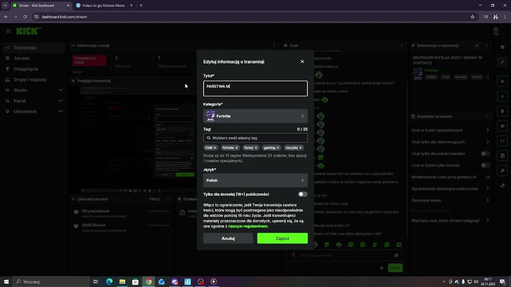Remove the muzyka tag
The image size is (511, 287).
(301, 148)
